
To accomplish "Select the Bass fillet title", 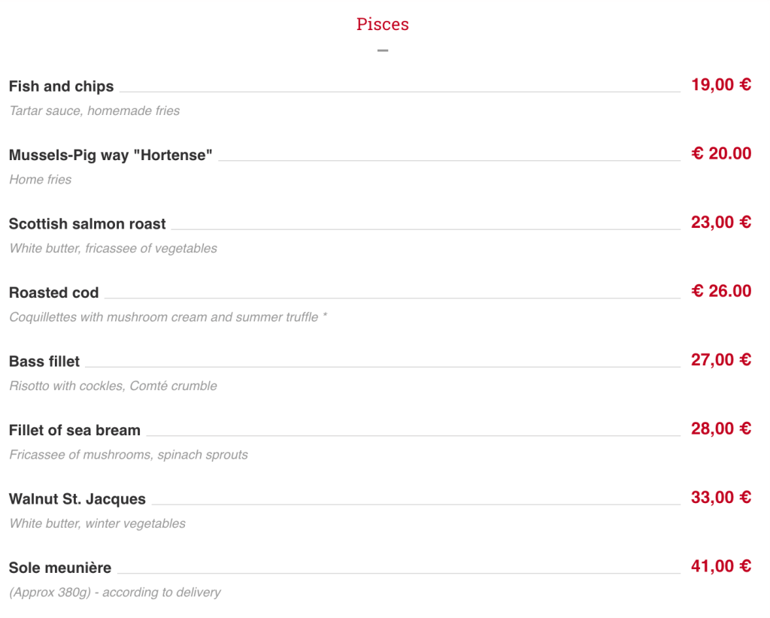I will [x=44, y=362].
